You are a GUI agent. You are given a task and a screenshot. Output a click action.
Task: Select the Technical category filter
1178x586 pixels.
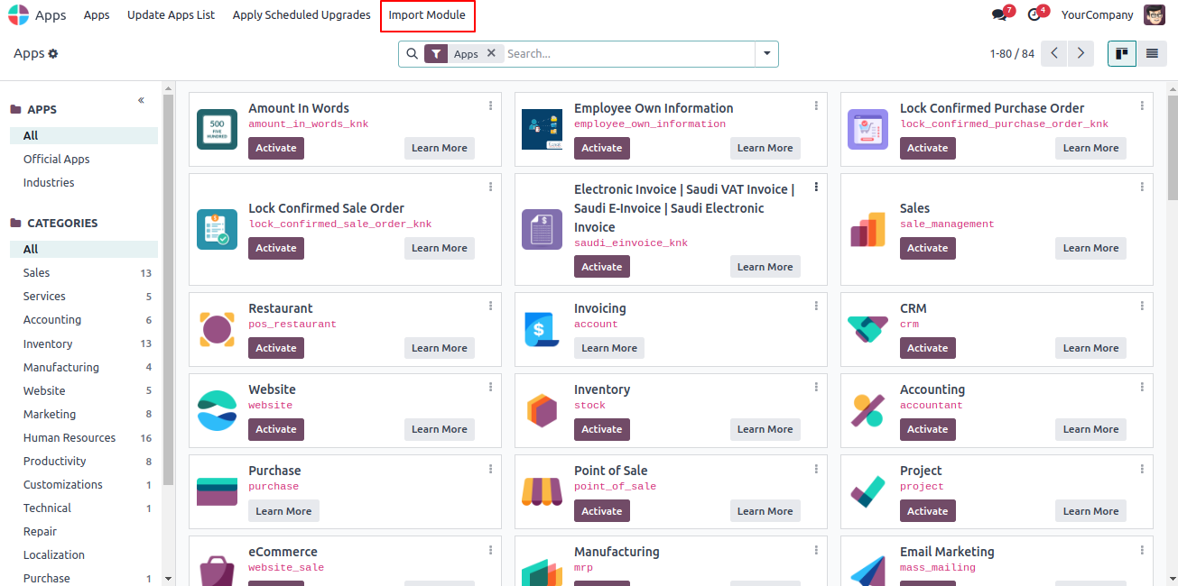tap(84, 508)
